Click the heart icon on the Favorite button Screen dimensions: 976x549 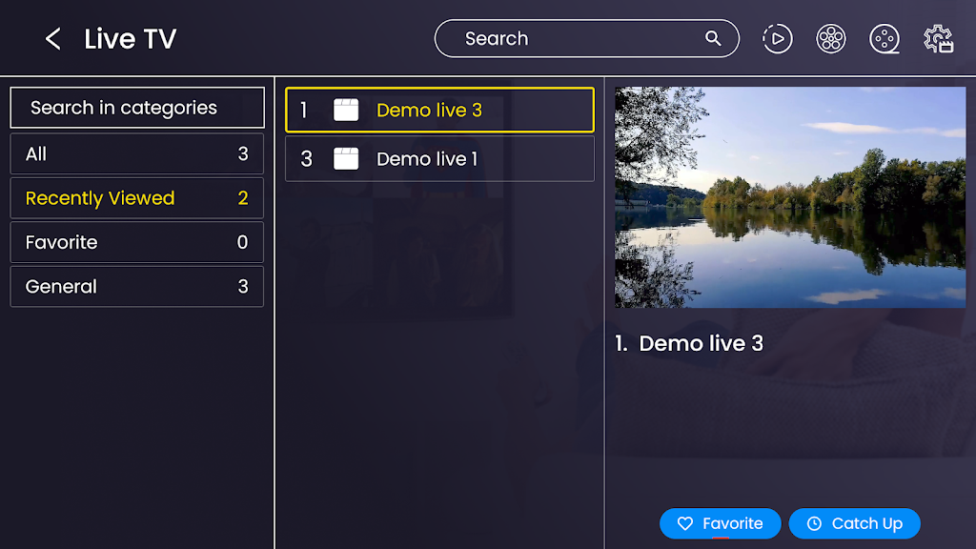(x=684, y=523)
